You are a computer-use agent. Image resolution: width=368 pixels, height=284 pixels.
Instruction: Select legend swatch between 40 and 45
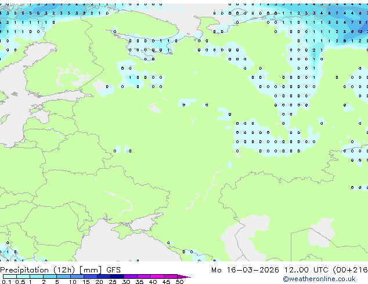click(157, 276)
